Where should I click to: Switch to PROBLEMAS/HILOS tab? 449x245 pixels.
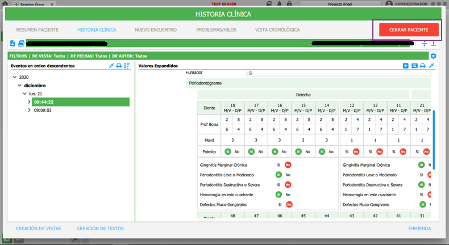tap(217, 29)
